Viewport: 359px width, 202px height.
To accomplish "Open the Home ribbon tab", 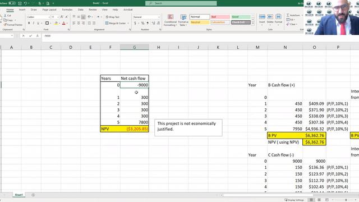I will point(10,10).
